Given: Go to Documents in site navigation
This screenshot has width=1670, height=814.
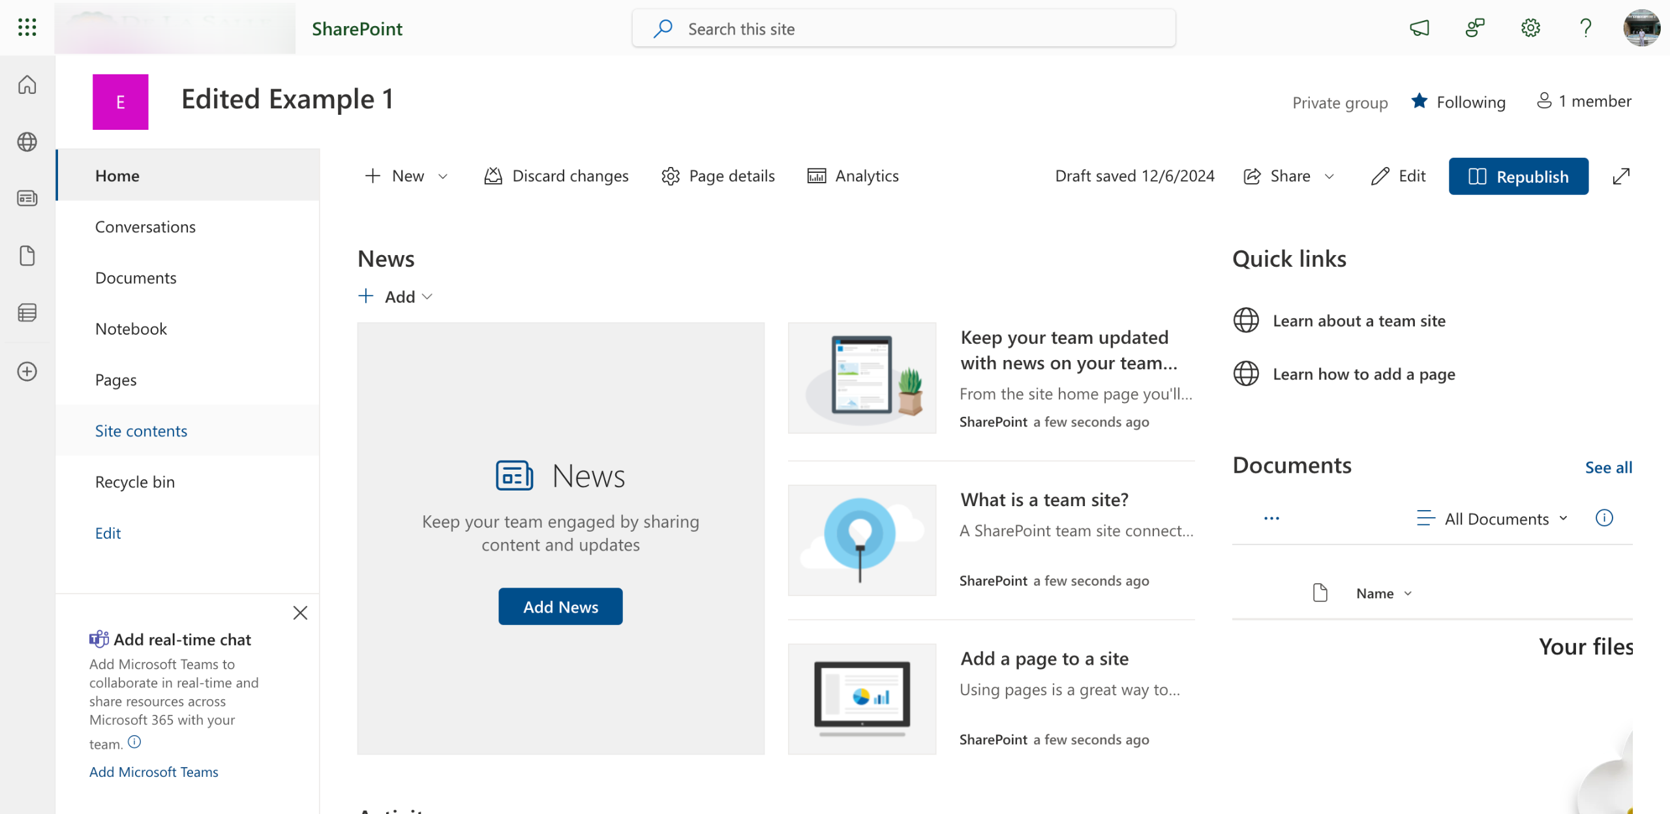Looking at the screenshot, I should click(136, 278).
